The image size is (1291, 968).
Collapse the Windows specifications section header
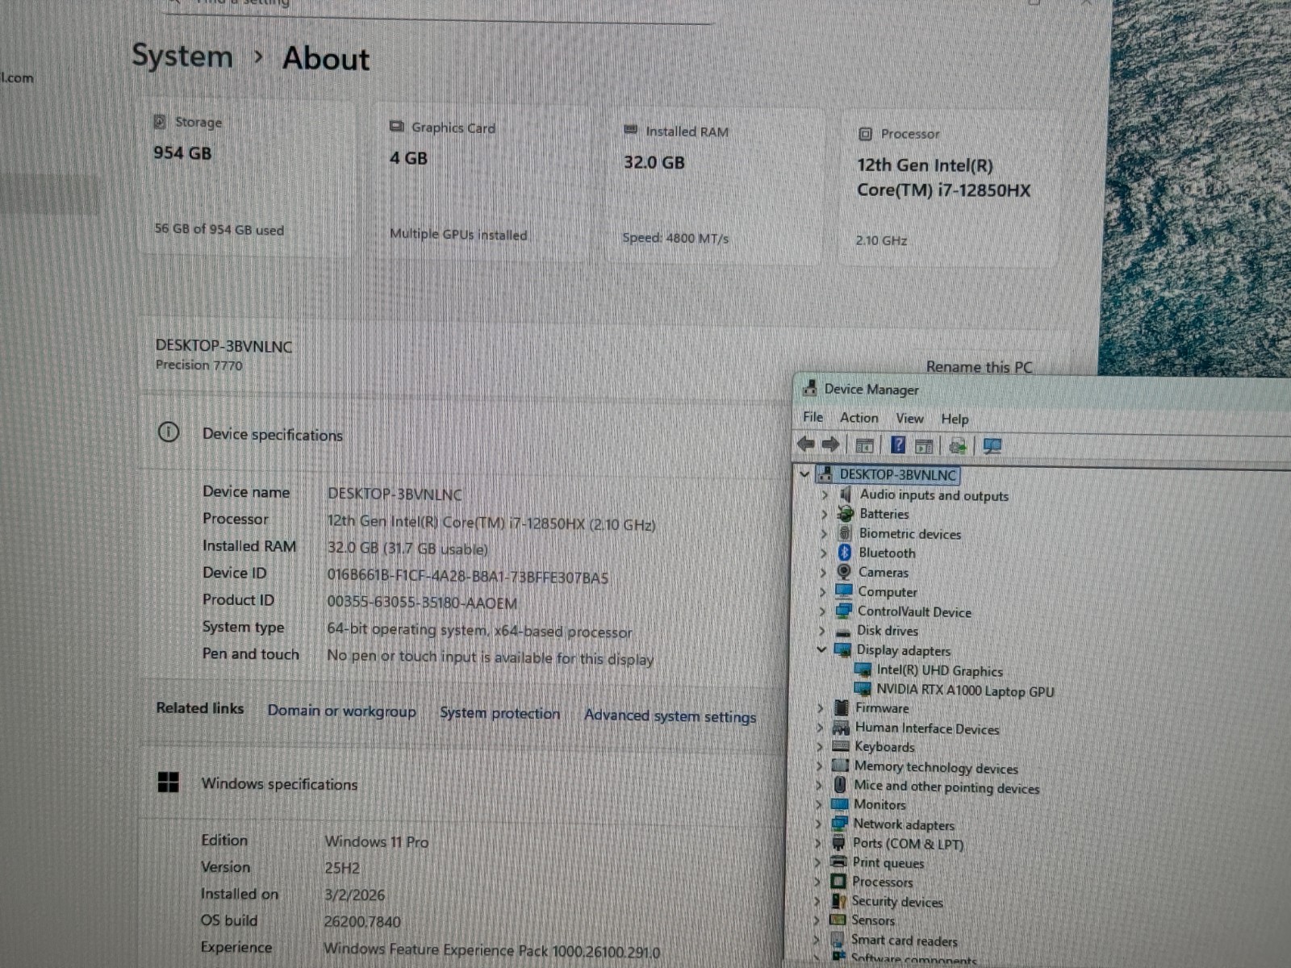tap(460, 783)
